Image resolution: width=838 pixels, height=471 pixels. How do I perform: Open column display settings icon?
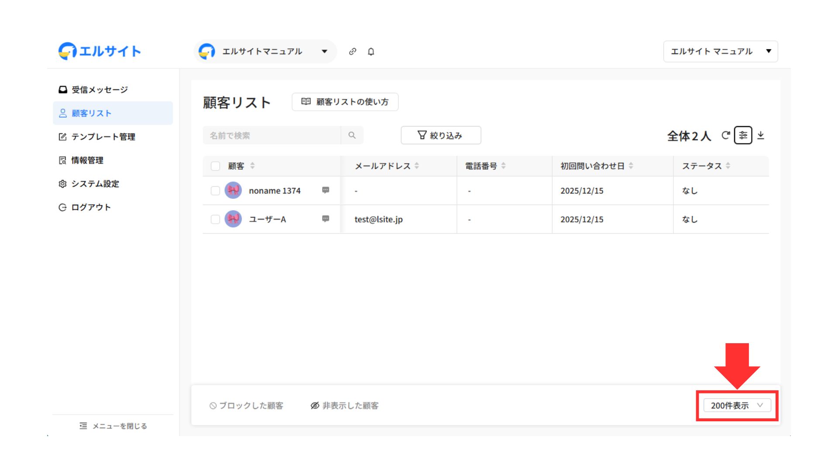(x=743, y=136)
